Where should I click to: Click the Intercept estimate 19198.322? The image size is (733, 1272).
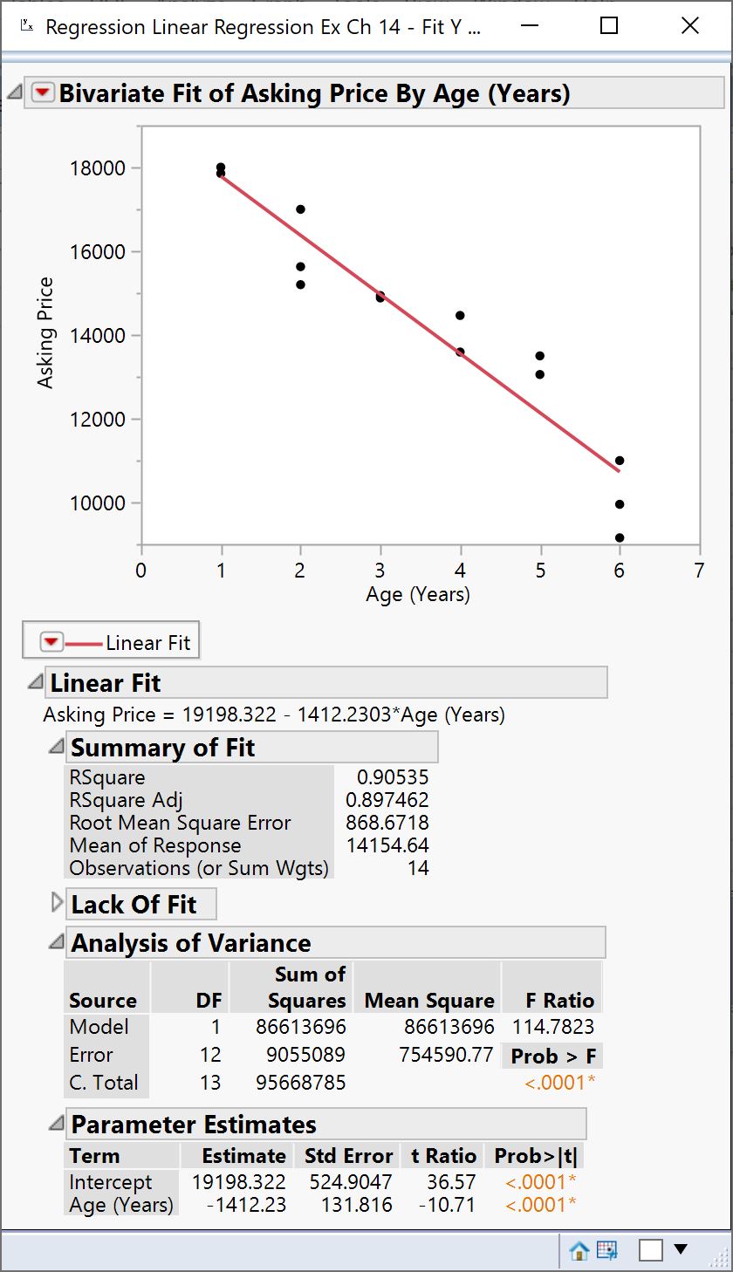tap(238, 1182)
